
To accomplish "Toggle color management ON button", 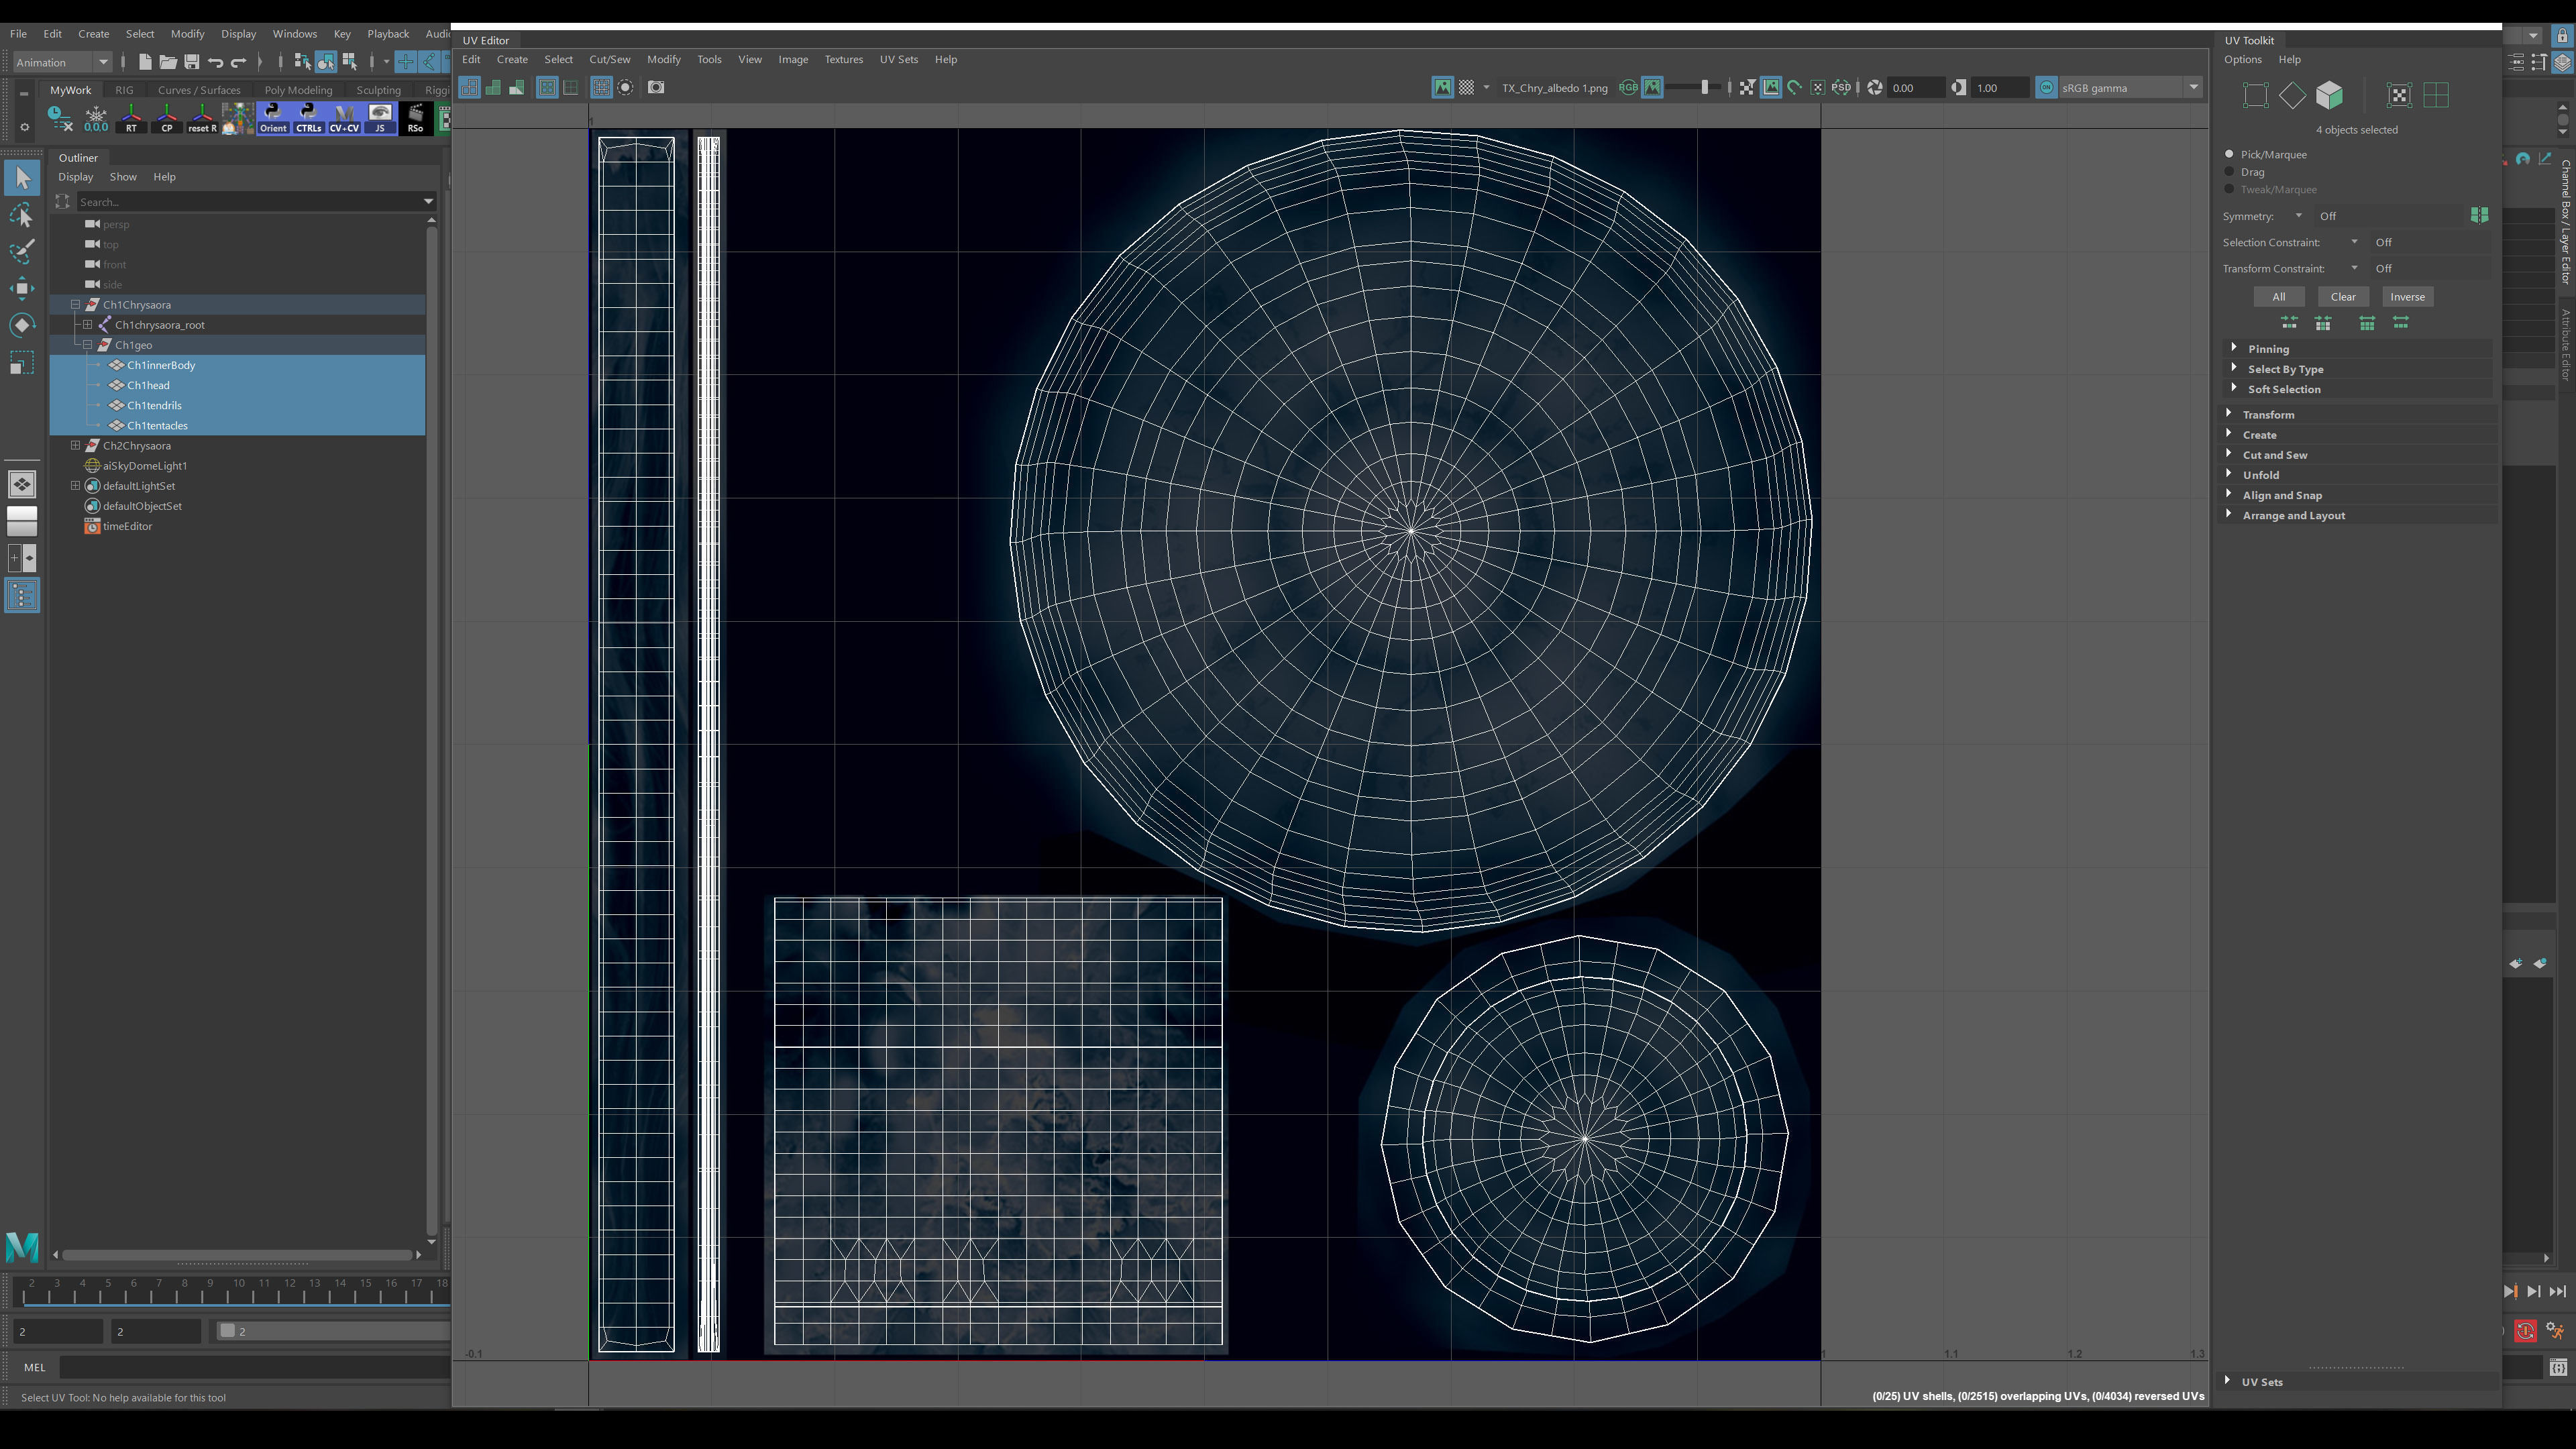I will (2046, 88).
